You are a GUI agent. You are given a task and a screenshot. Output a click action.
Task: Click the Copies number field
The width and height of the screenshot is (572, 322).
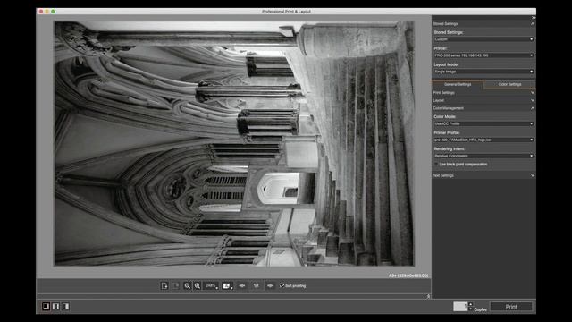[460, 306]
